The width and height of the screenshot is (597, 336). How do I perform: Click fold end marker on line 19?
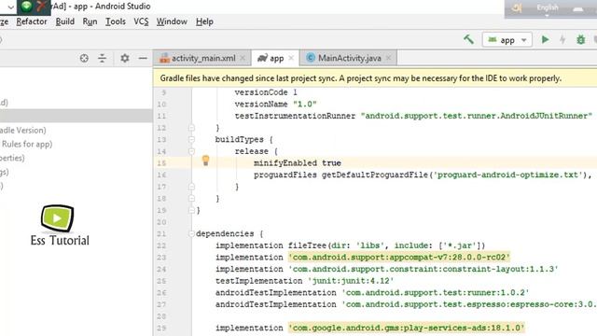click(191, 210)
